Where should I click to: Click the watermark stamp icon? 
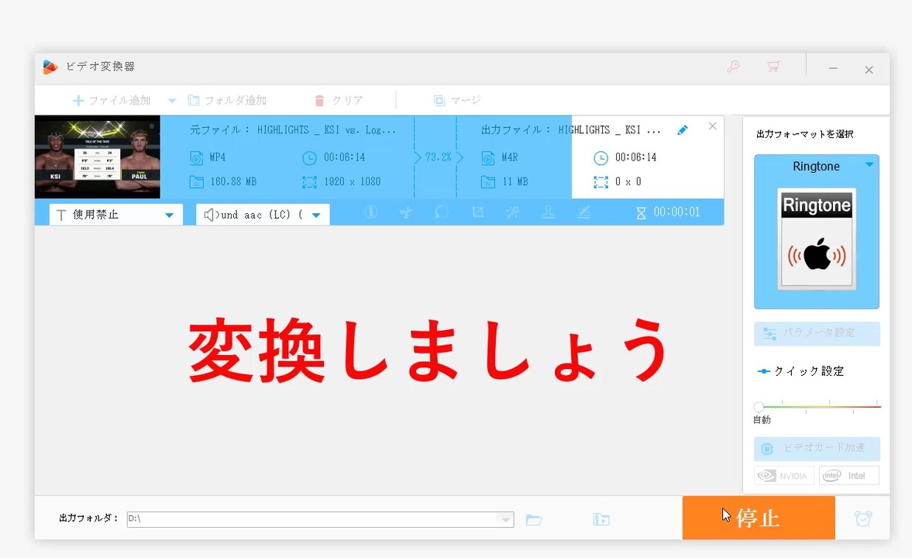(x=548, y=212)
